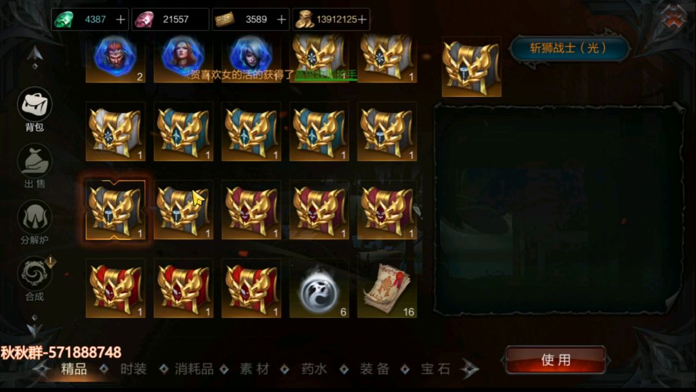Switch to the 消耗品 tab
Viewport: 696px width, 392px height.
click(x=194, y=369)
